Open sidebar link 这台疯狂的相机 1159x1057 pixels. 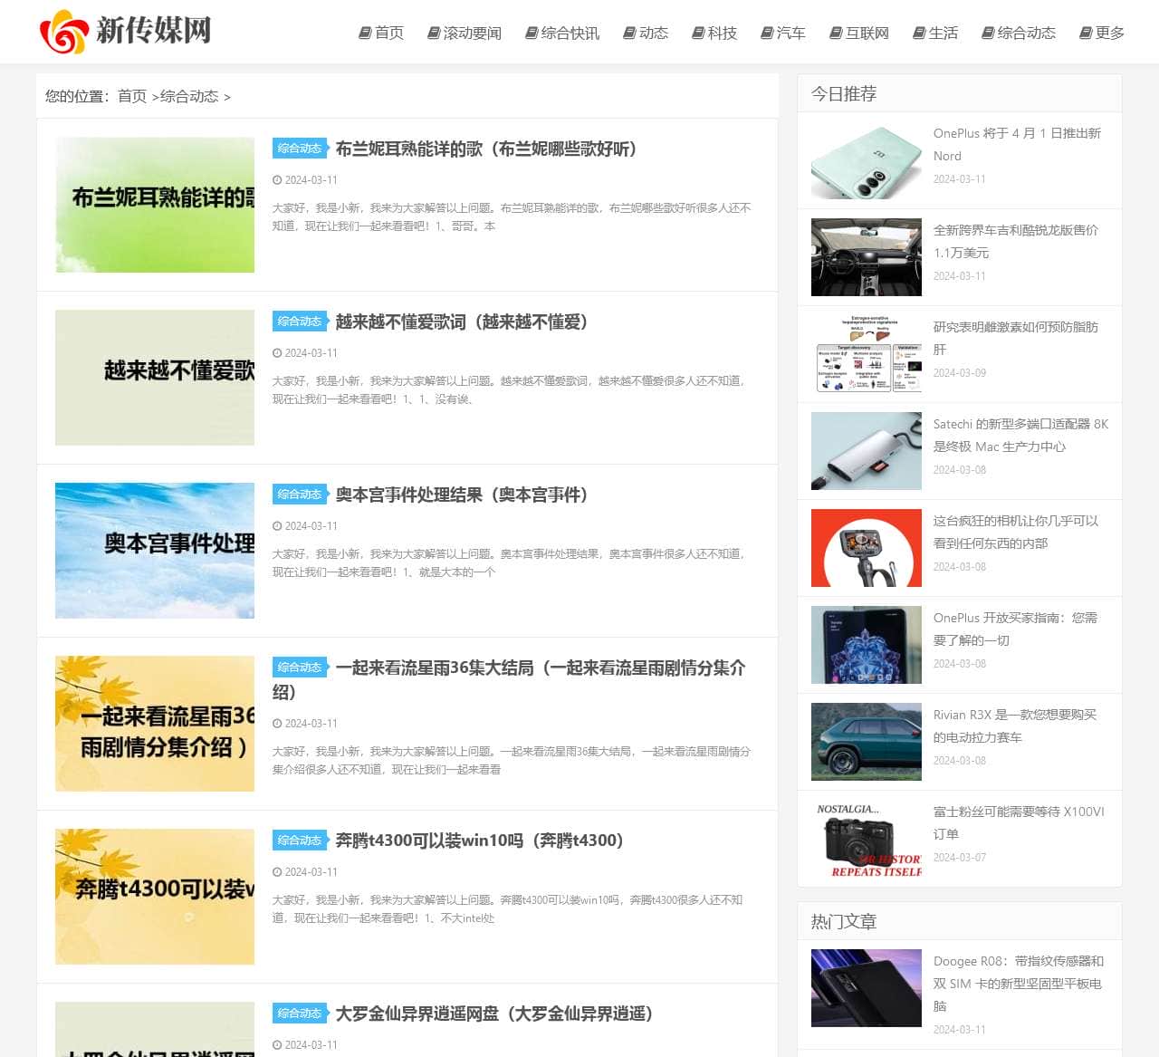pyautogui.click(x=1016, y=533)
